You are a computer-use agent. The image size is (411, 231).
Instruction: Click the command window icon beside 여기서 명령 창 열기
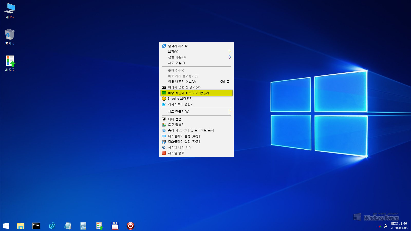(x=164, y=88)
